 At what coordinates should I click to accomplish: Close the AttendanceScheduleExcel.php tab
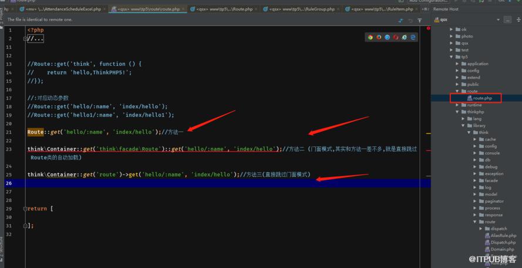[x=104, y=9]
